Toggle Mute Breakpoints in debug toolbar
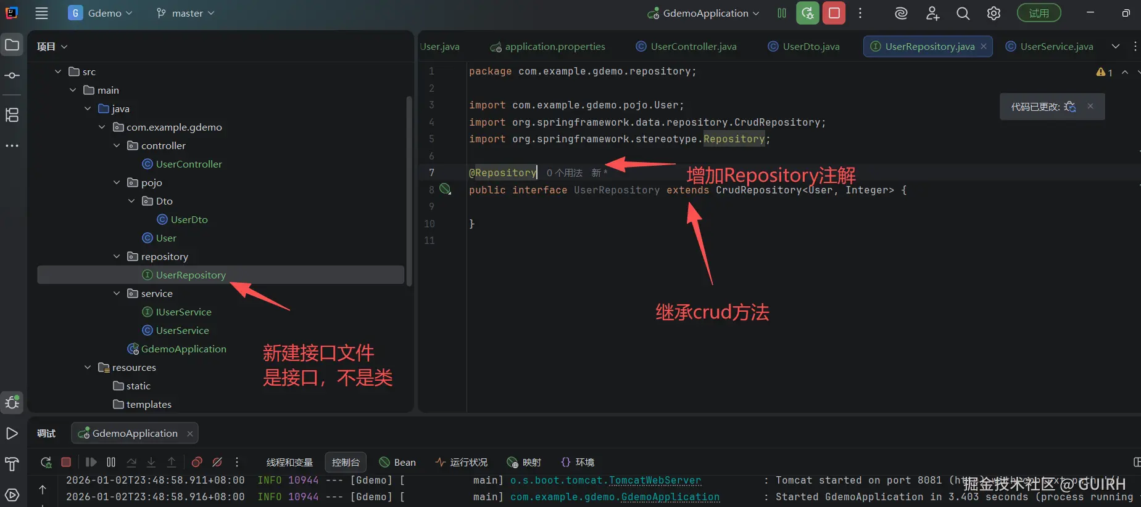Screen dimensions: 1141x507 [x=217, y=462]
